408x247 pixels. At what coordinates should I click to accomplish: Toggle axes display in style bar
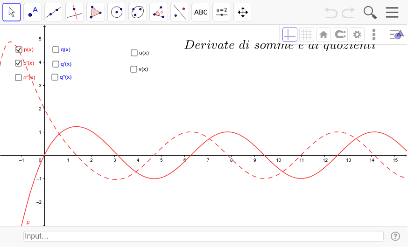(x=290, y=34)
